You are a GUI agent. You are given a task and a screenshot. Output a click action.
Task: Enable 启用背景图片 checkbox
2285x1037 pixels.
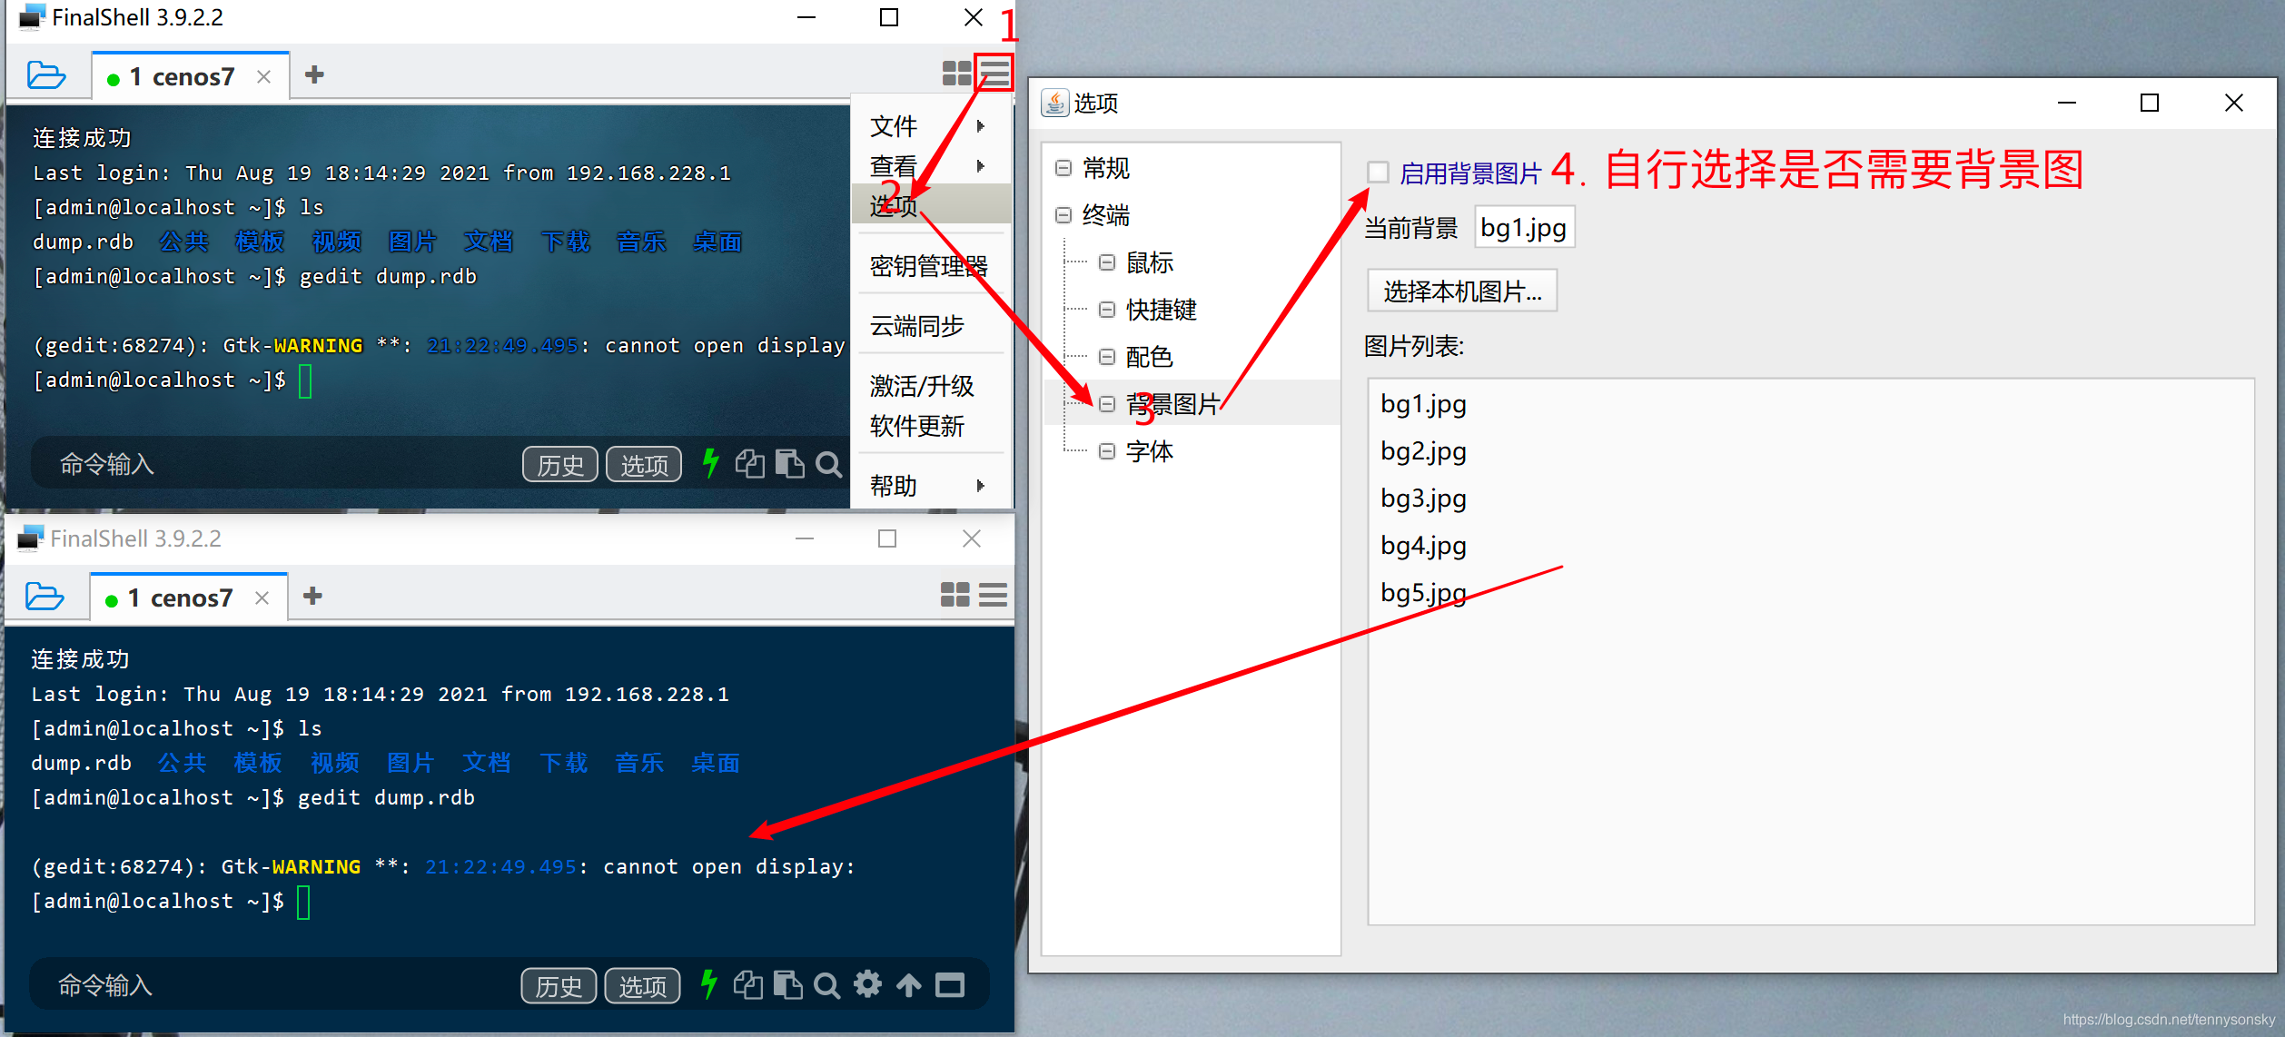(x=1378, y=172)
